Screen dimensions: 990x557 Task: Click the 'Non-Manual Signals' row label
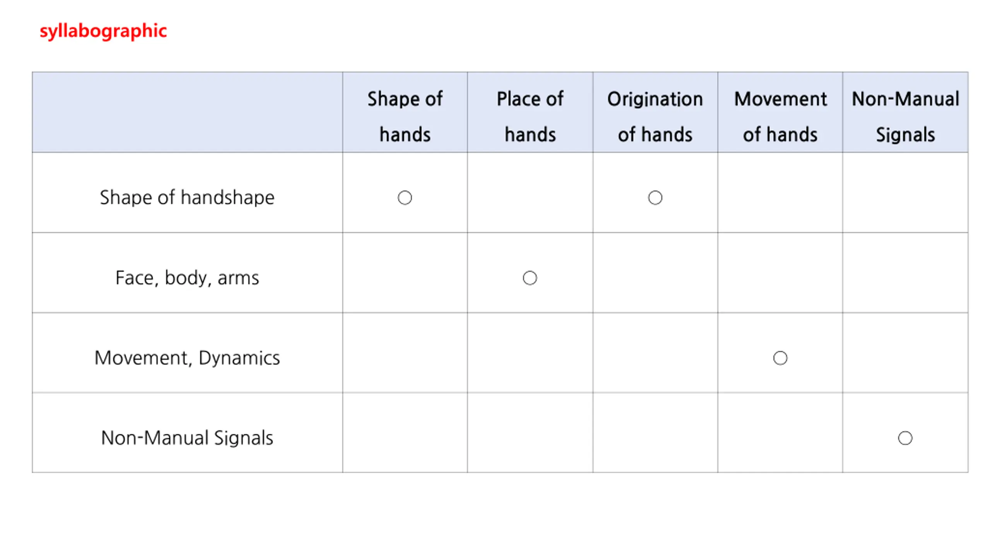(187, 438)
